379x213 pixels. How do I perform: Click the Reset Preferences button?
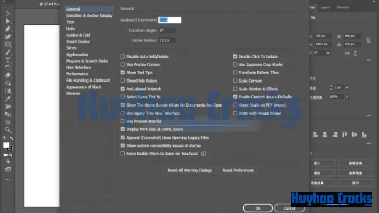click(x=238, y=170)
